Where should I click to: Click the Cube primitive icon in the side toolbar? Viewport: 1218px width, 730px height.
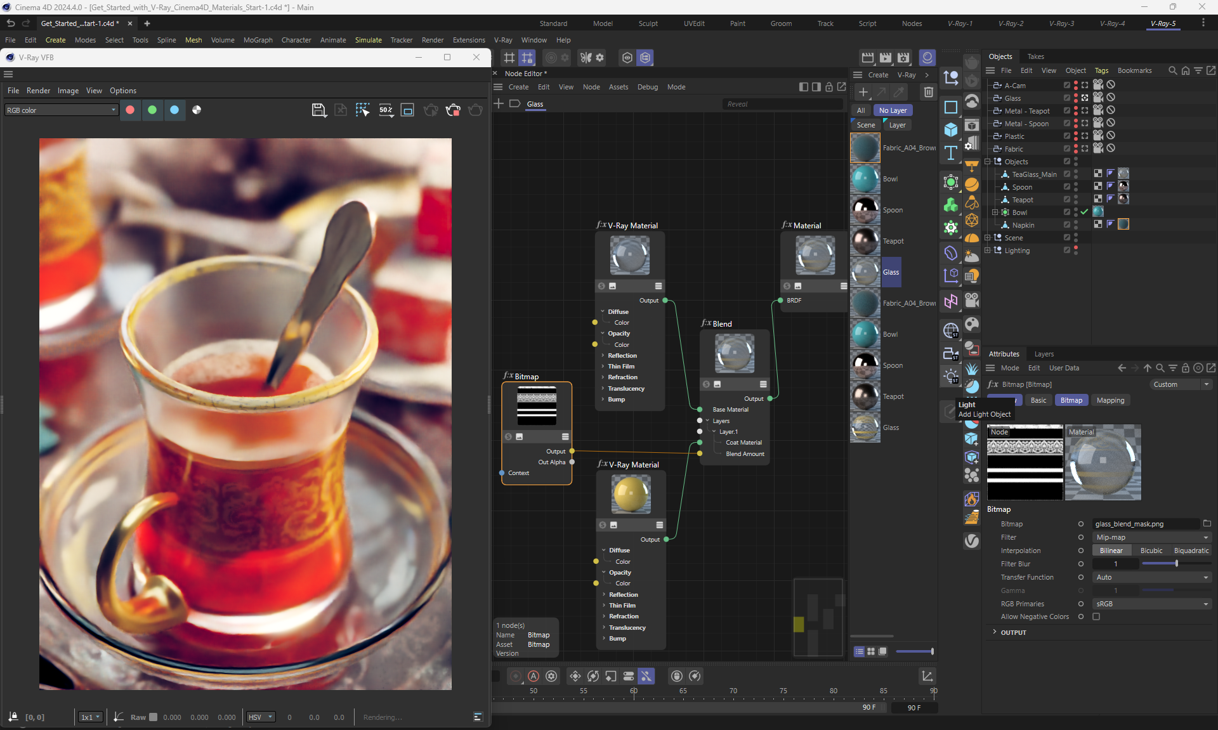click(950, 129)
